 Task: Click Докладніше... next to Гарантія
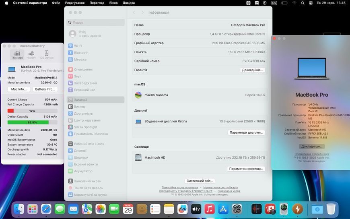[x=253, y=70]
